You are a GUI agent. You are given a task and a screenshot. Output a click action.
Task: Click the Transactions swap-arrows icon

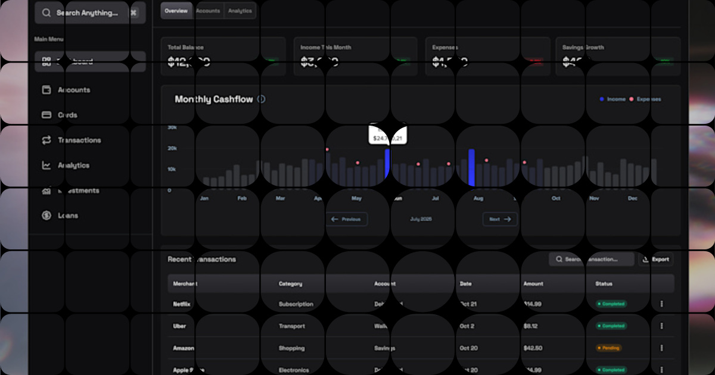click(x=46, y=140)
